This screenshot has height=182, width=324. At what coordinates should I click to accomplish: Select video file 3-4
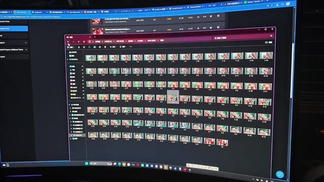tap(173, 86)
